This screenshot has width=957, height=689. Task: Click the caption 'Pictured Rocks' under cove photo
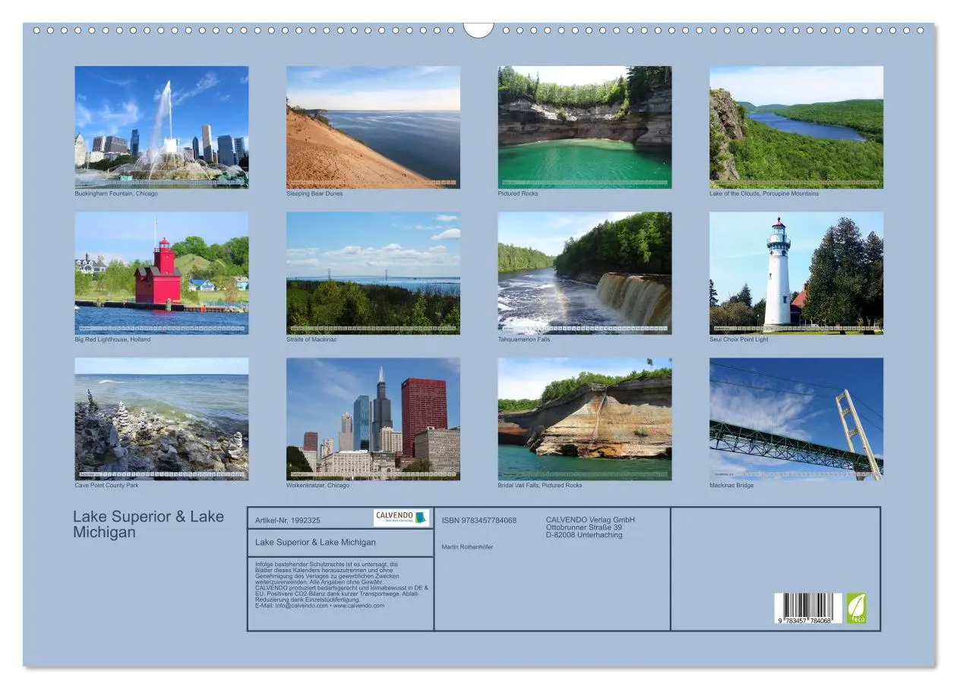[518, 193]
